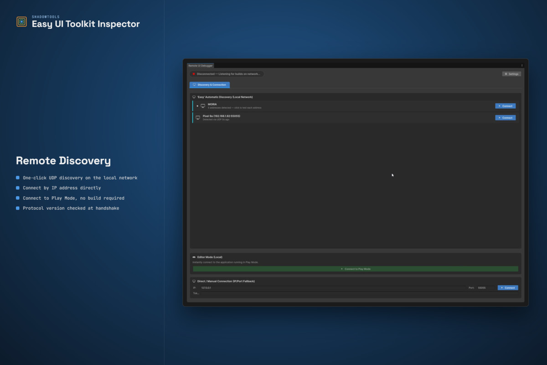Screen dimensions: 547x365
Task: Click Connect in the Direct / Manual Connection section
Action: coord(508,288)
